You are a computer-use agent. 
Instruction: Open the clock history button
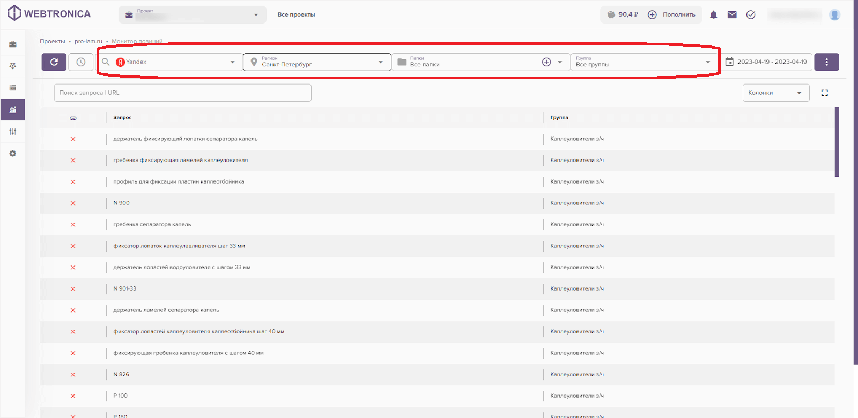point(81,62)
